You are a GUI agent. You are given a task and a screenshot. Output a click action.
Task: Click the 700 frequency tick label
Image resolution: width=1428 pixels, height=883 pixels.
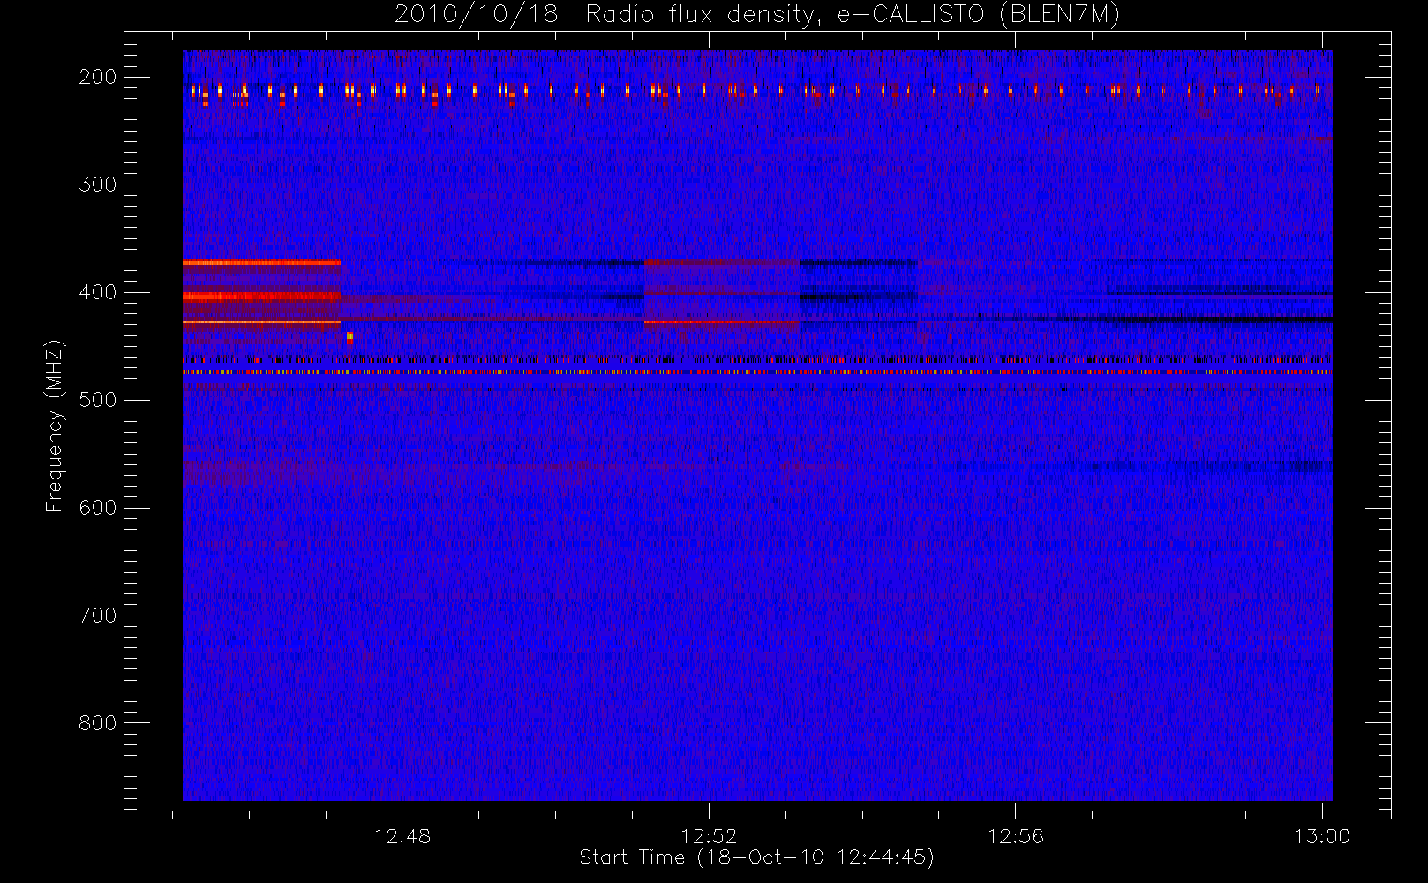(x=97, y=615)
